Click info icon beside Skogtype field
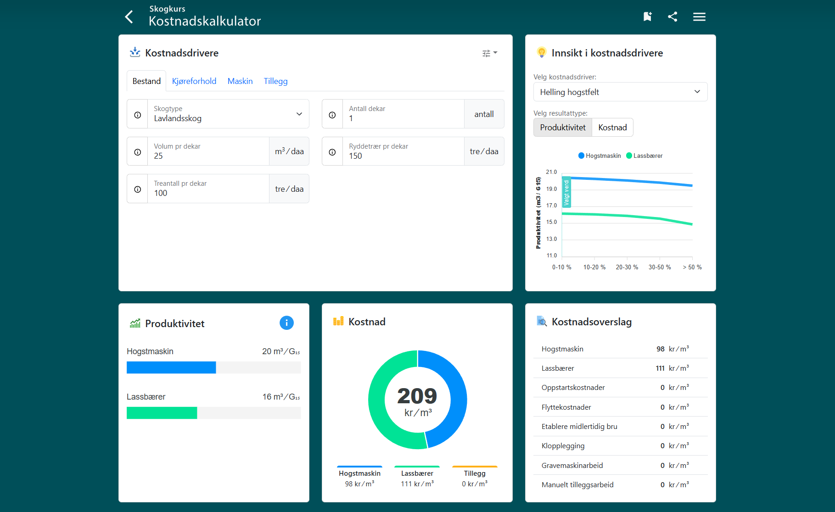 point(138,115)
